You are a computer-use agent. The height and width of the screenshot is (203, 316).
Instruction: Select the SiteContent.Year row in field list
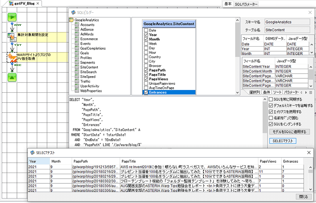(275, 67)
